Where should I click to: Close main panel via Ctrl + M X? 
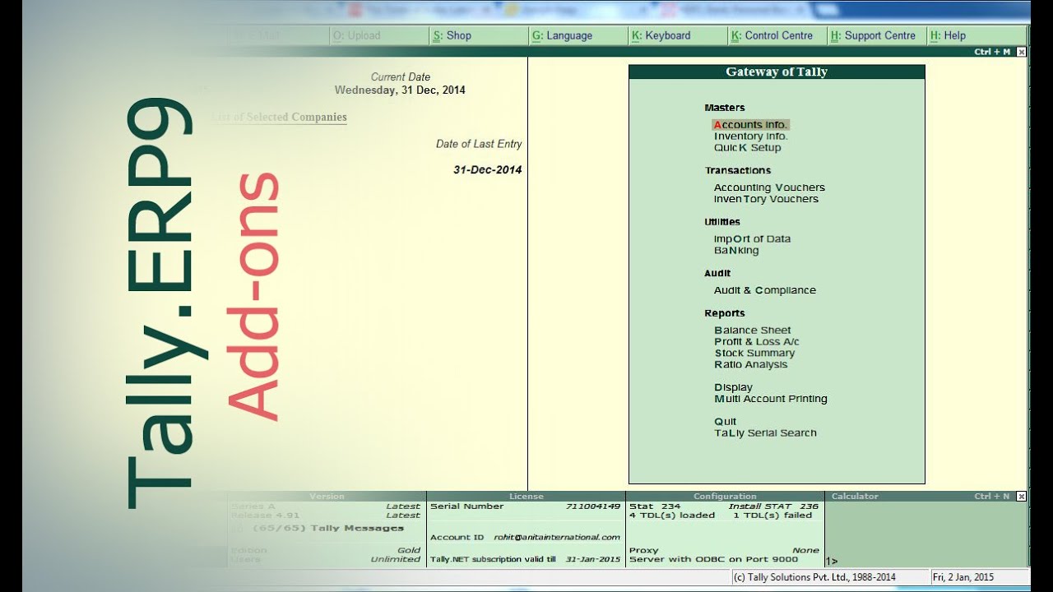pyautogui.click(x=1022, y=52)
